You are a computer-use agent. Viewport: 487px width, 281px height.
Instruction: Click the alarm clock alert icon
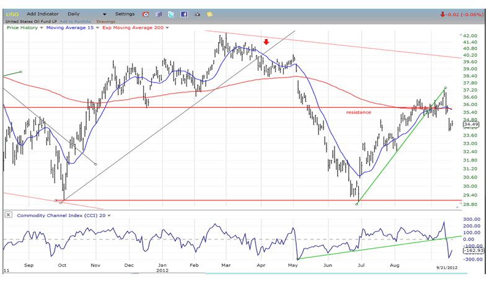(146, 14)
